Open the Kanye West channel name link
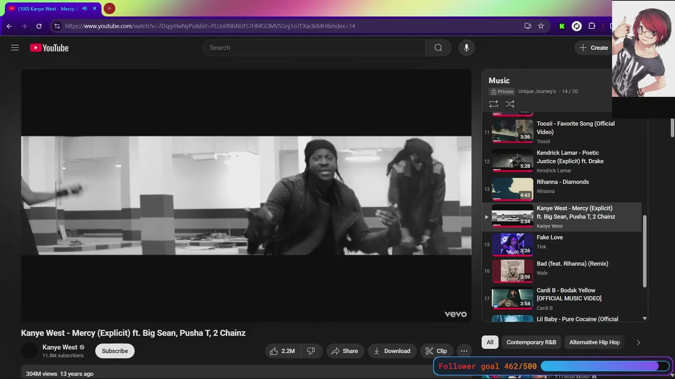 (60, 347)
